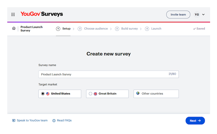Click the YouGov Surveys logo
Image resolution: width=217 pixels, height=134 pixels.
pyautogui.click(x=41, y=14)
